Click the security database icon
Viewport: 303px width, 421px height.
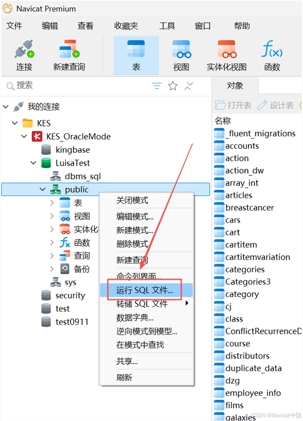(x=46, y=295)
